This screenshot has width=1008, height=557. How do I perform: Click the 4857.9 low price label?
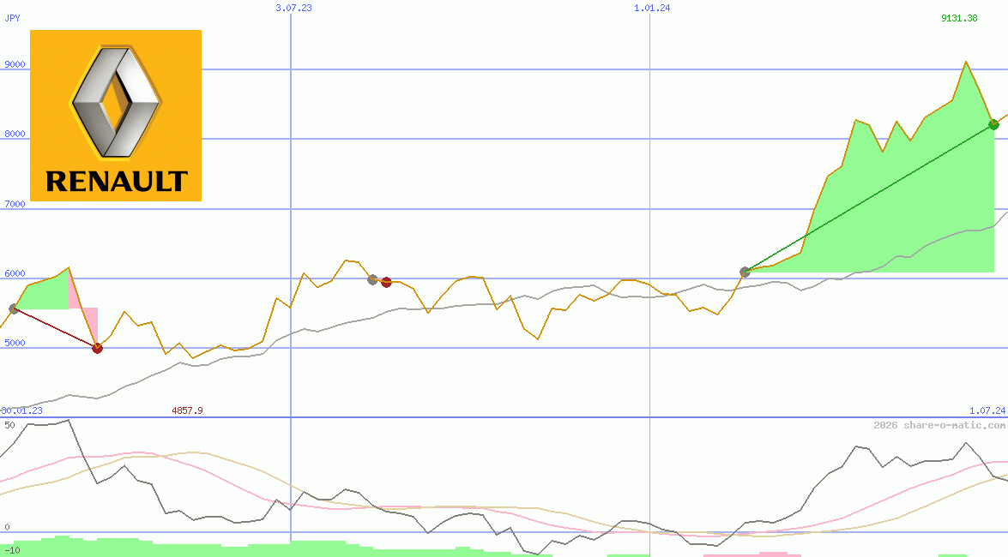coord(187,410)
